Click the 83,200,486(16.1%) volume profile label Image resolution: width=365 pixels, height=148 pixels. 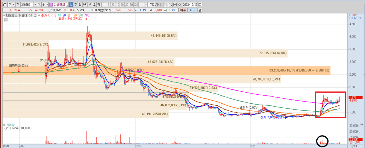click(299, 70)
